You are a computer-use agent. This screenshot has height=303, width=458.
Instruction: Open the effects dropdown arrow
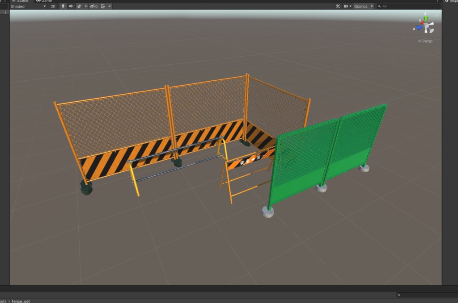click(x=86, y=6)
